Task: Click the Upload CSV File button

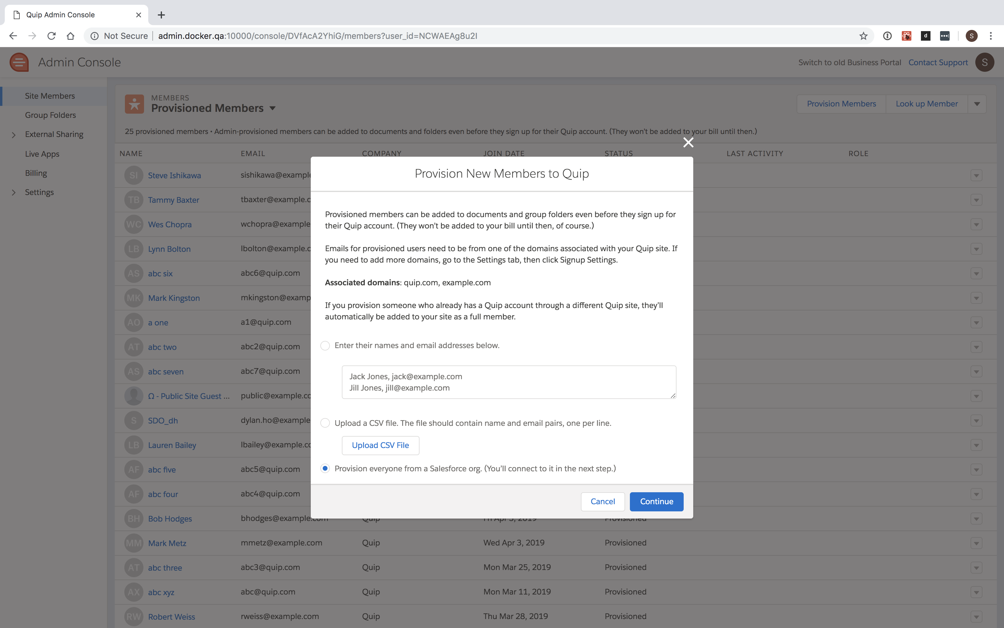Action: click(x=380, y=445)
